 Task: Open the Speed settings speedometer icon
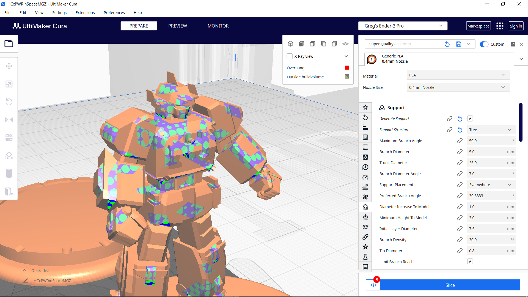click(x=365, y=177)
